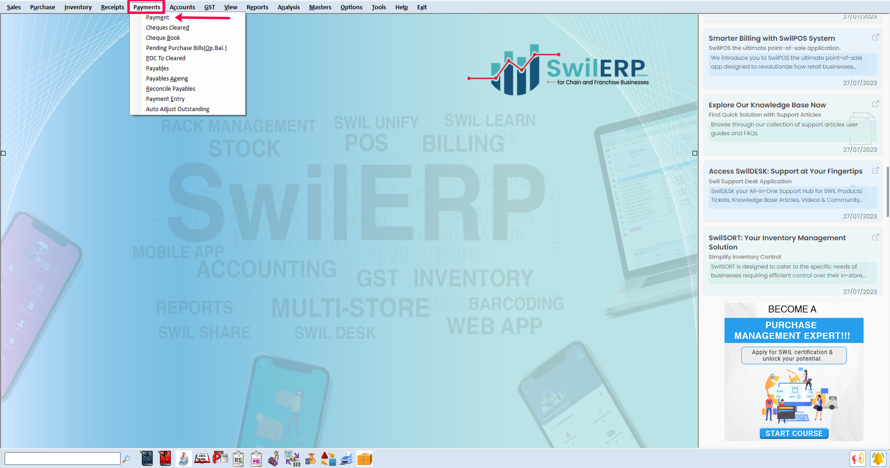The image size is (890, 468).
Task: Open the Order Book icon
Action: (x=202, y=458)
